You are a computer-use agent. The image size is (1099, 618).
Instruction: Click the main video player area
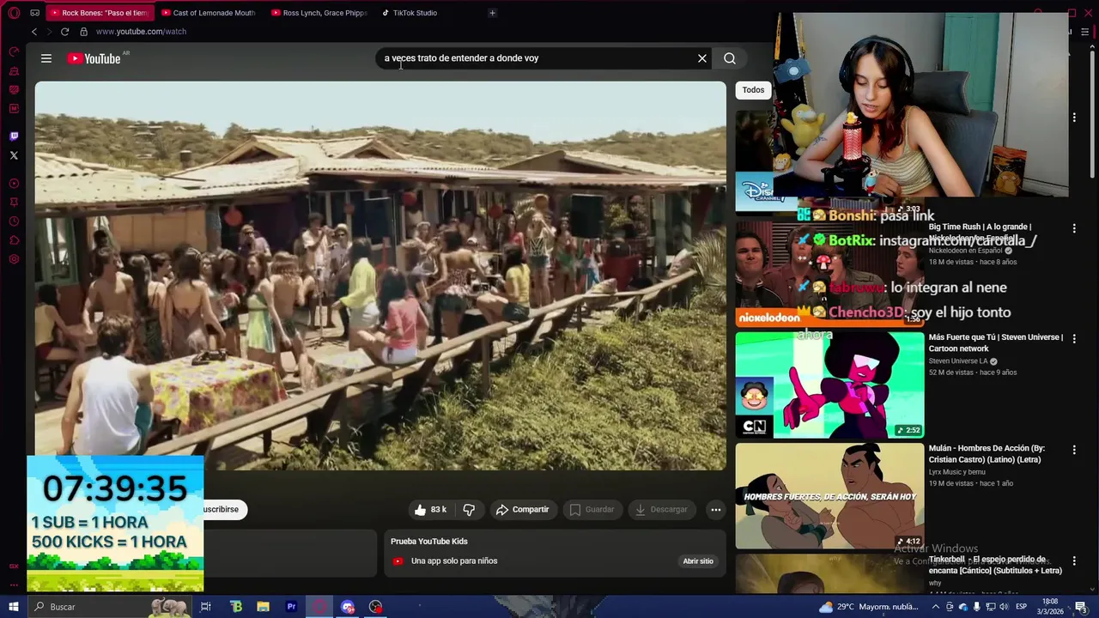click(380, 276)
